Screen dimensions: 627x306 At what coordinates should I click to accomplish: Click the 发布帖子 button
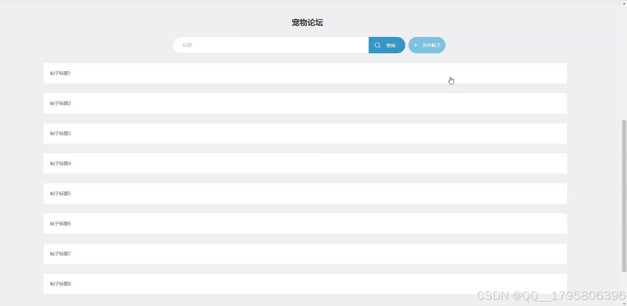click(x=427, y=45)
